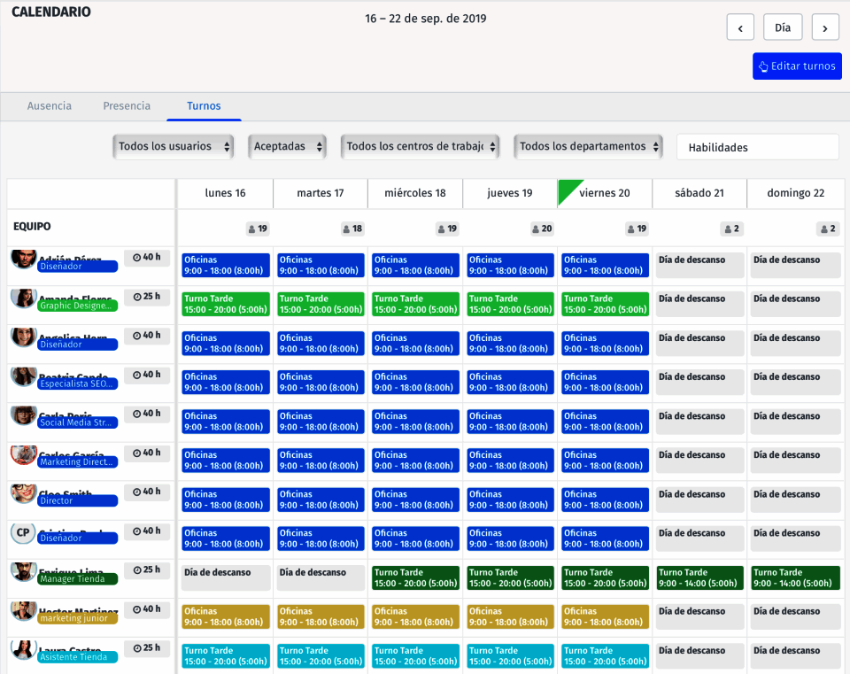Screen dimensions: 850x674
Task: Click the CP initials avatar
Action: click(23, 532)
